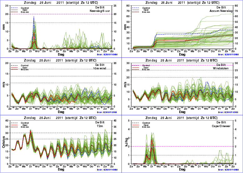This screenshot has width=243, height=173.
Task: Select 'De Bilt' in the 10m wind chart
Action: pyautogui.click(x=100, y=65)
